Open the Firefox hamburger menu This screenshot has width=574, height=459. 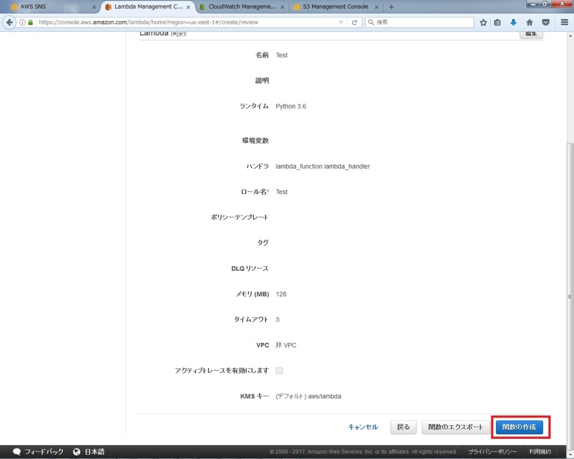click(564, 22)
